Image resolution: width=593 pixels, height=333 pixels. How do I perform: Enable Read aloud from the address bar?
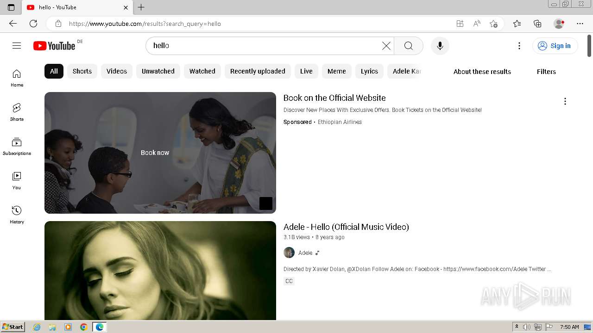click(477, 24)
